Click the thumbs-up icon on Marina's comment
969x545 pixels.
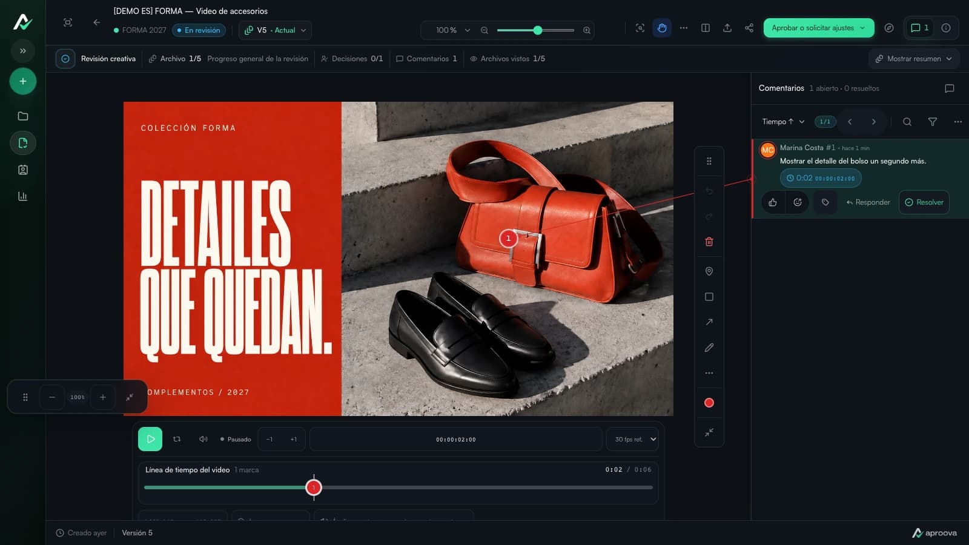pos(773,202)
